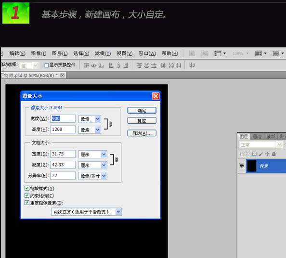Click align right edges icon
This screenshot has width=286, height=258.
point(126,65)
